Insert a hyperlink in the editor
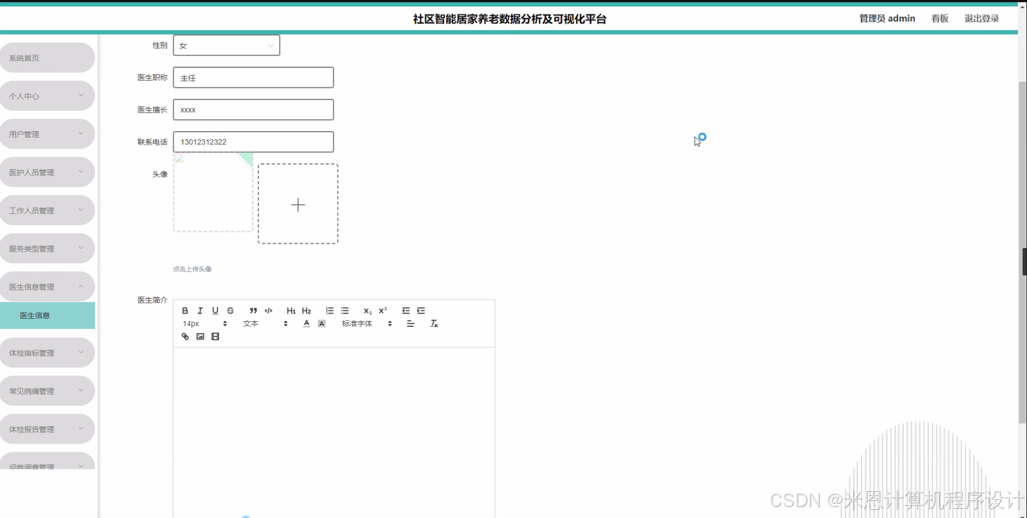The image size is (1027, 518). [x=185, y=336]
